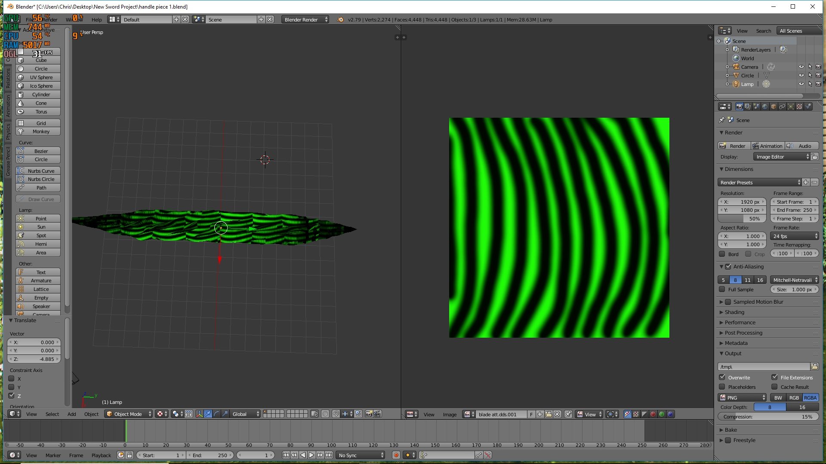Click the /tmp\ output path field
This screenshot has width=826, height=464.
(764, 366)
